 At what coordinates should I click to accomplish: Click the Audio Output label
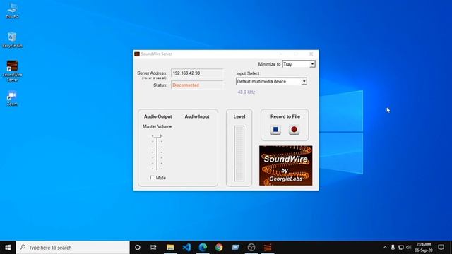158,116
